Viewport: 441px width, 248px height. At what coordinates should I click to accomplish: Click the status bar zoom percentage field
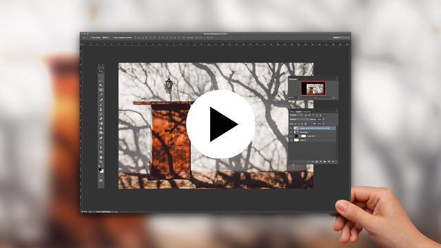pyautogui.click(x=84, y=211)
